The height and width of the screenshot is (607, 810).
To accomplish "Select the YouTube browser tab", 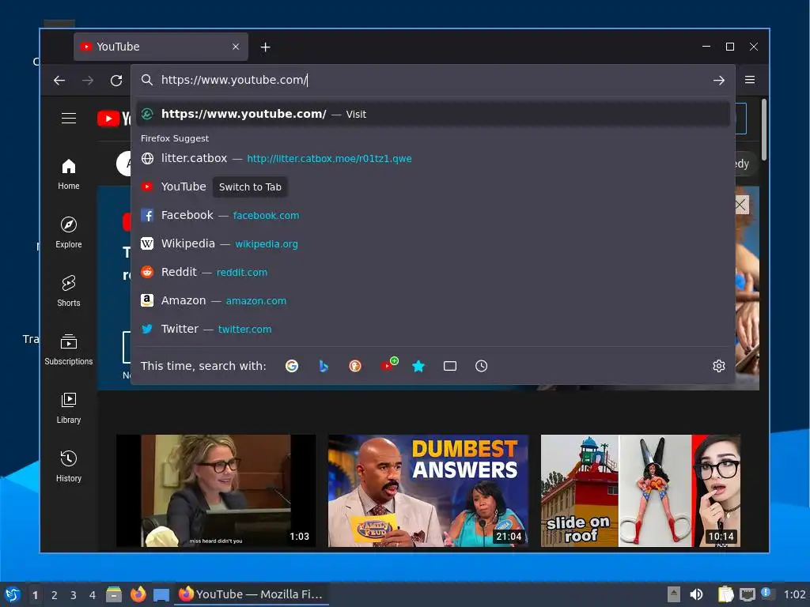I will tap(161, 47).
